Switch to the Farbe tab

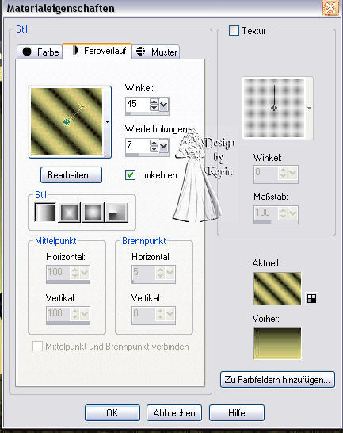click(x=40, y=52)
